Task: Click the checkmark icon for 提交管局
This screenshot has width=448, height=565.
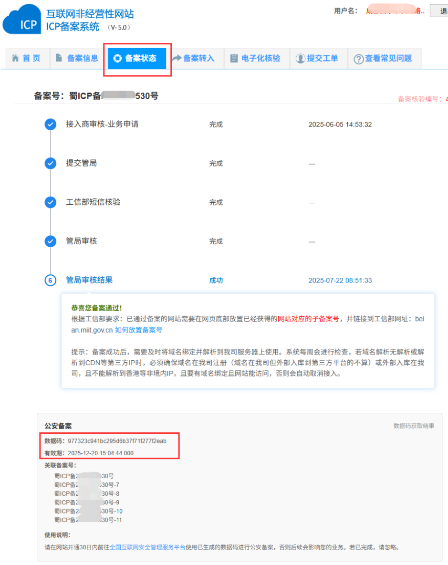Action: pyautogui.click(x=50, y=164)
